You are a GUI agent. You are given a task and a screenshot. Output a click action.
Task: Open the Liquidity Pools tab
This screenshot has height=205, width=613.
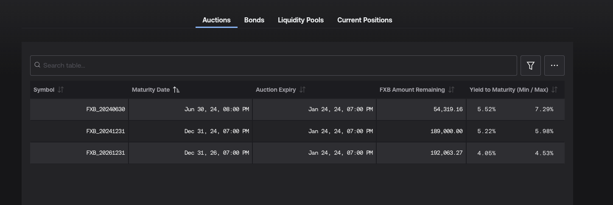point(300,20)
